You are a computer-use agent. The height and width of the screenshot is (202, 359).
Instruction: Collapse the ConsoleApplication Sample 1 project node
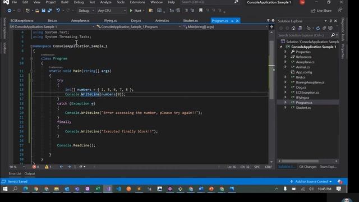(281, 47)
